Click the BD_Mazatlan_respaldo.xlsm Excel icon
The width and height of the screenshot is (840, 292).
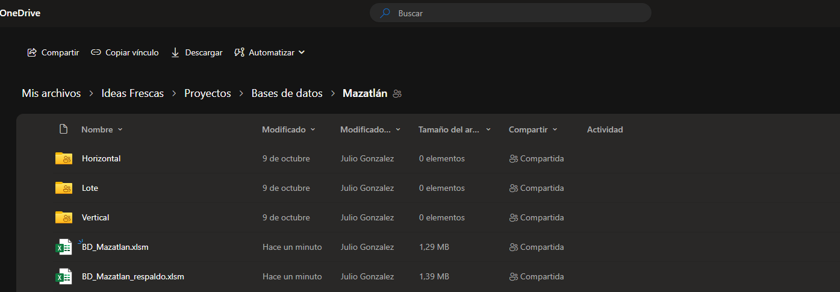63,277
